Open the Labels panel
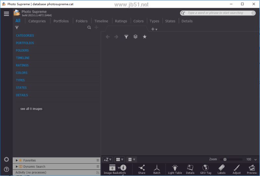The image size is (260, 176). click(x=221, y=170)
